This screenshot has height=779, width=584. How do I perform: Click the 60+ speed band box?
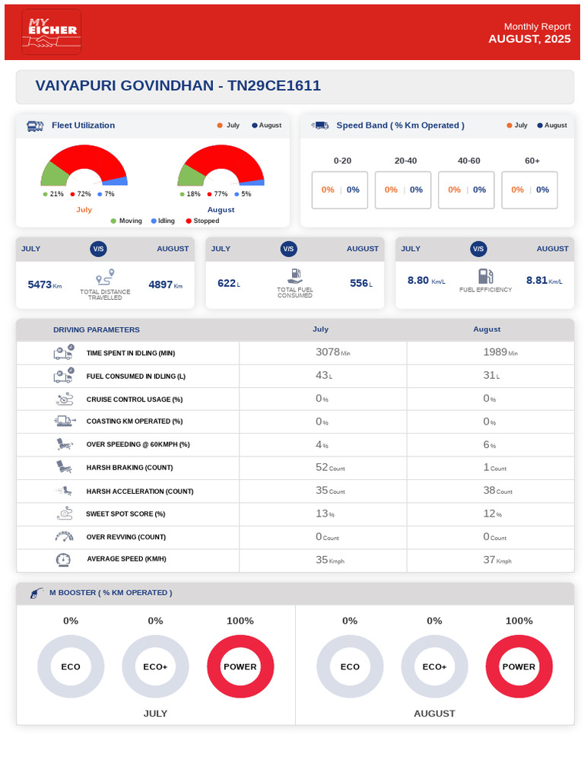530,189
